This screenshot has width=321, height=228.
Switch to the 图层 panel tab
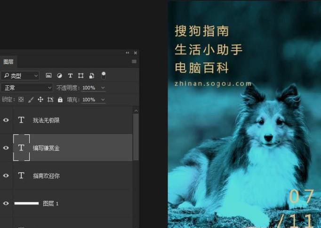point(8,61)
